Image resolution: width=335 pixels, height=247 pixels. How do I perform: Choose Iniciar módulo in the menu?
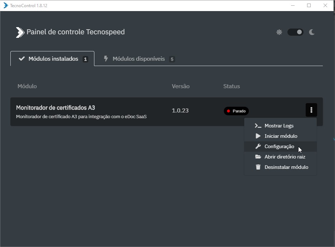[x=280, y=136]
